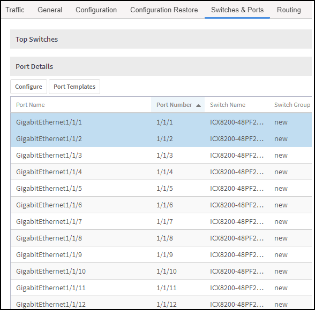Click switch name in row 1/1/5
The height and width of the screenshot is (310, 315).
coord(237,189)
